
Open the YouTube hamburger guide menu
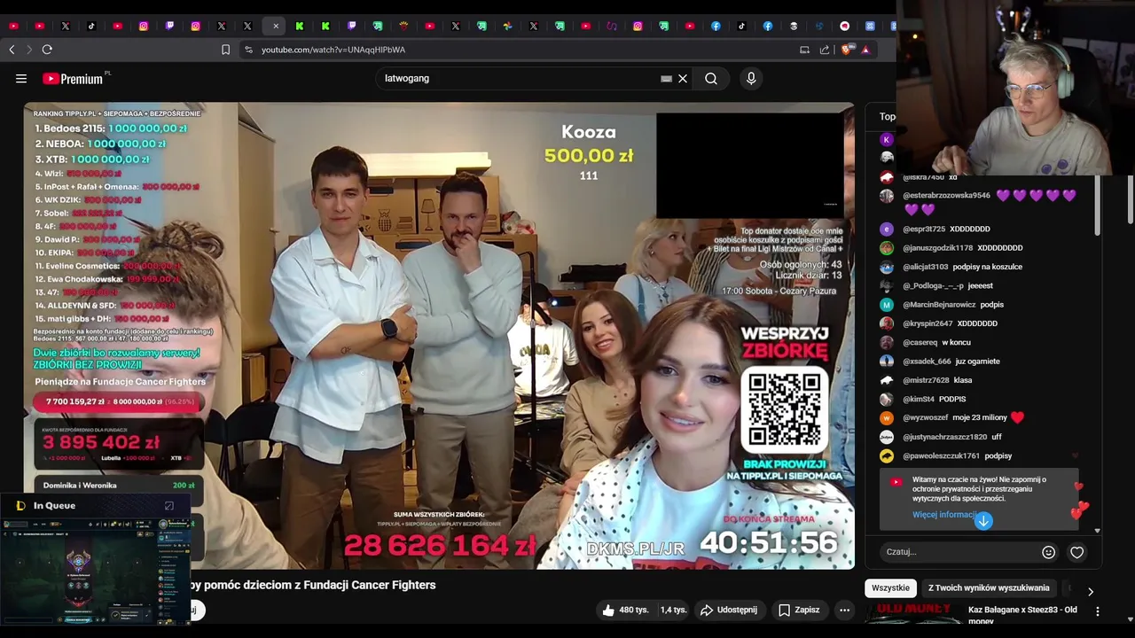click(21, 79)
